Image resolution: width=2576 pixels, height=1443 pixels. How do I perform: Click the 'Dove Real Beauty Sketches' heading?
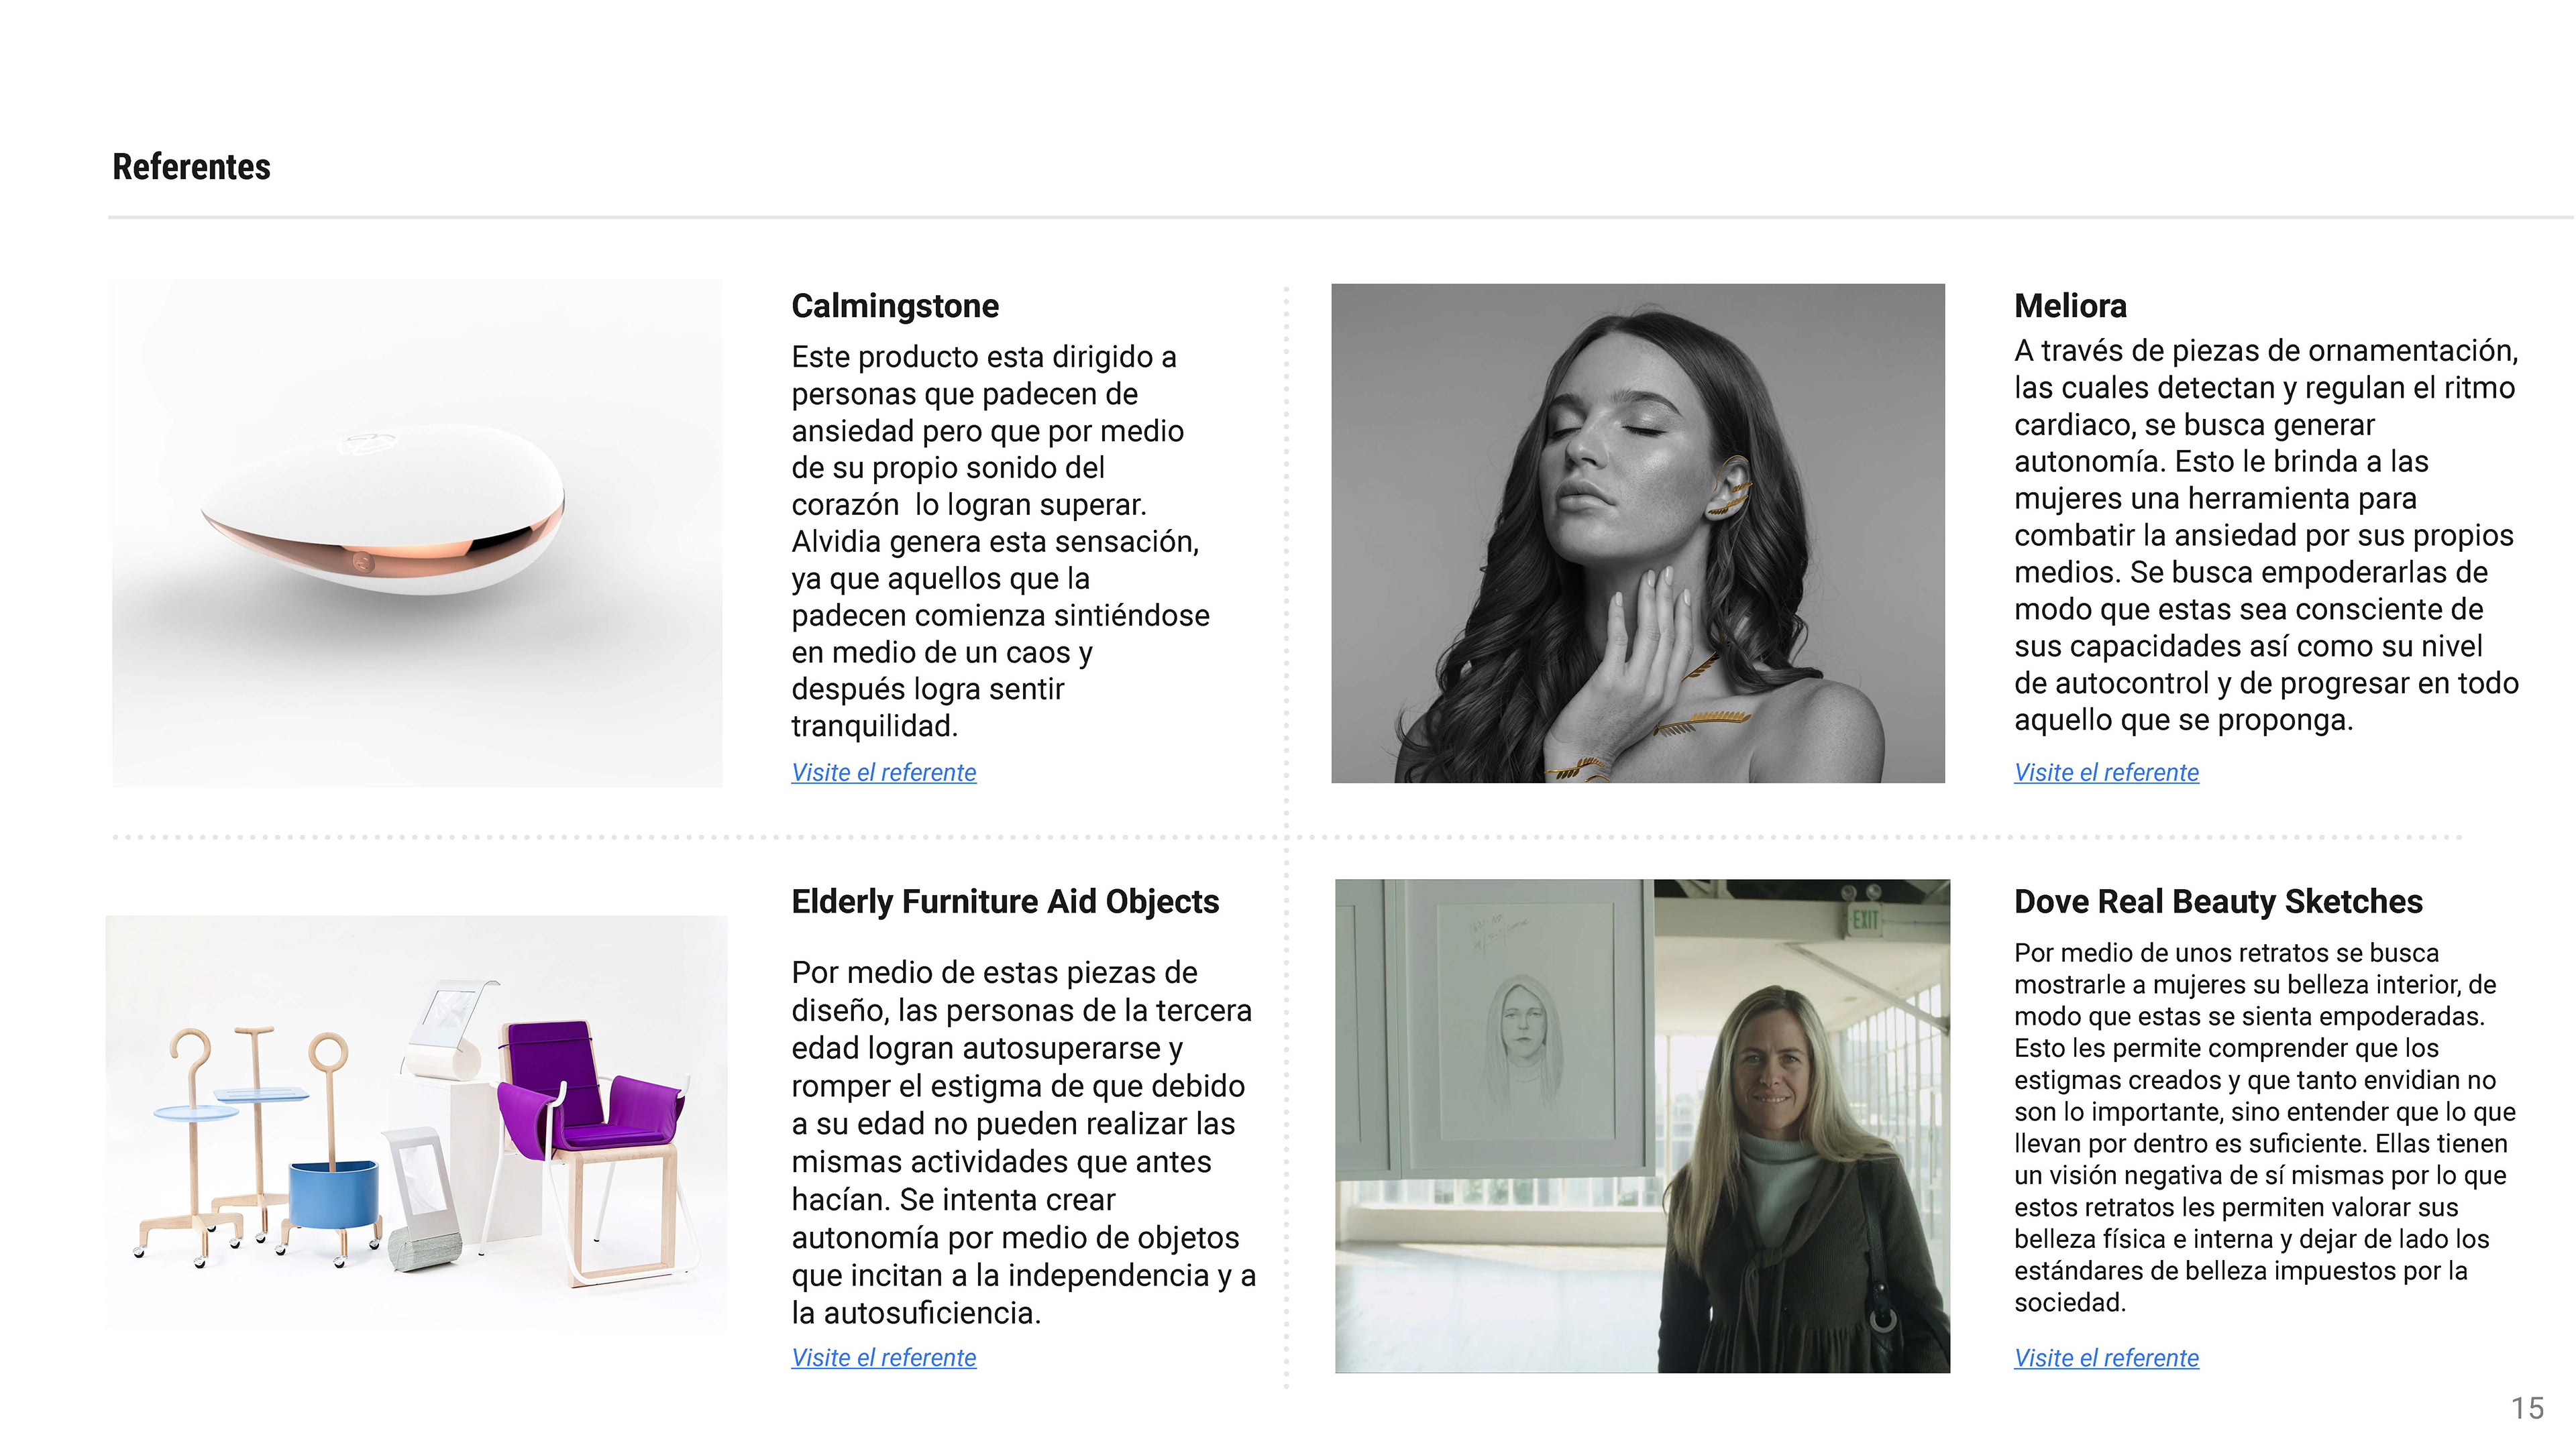coord(2218,901)
